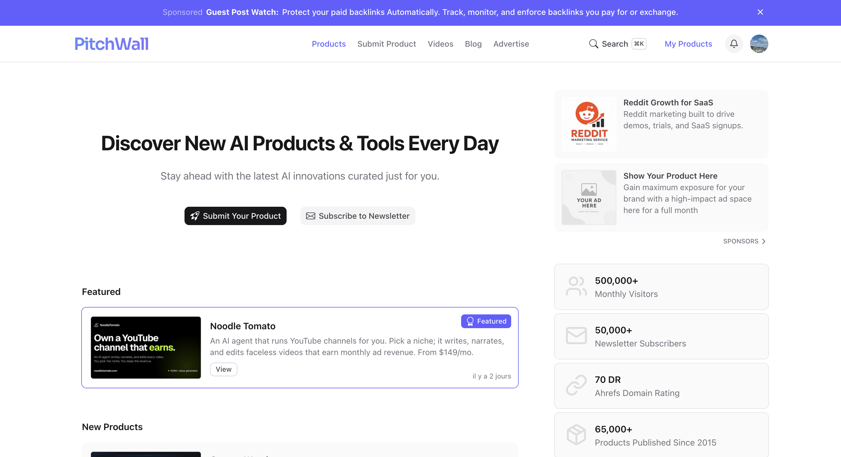Image resolution: width=841 pixels, height=457 pixels.
Task: Click the Monthly Visitors people icon
Action: [x=576, y=286]
